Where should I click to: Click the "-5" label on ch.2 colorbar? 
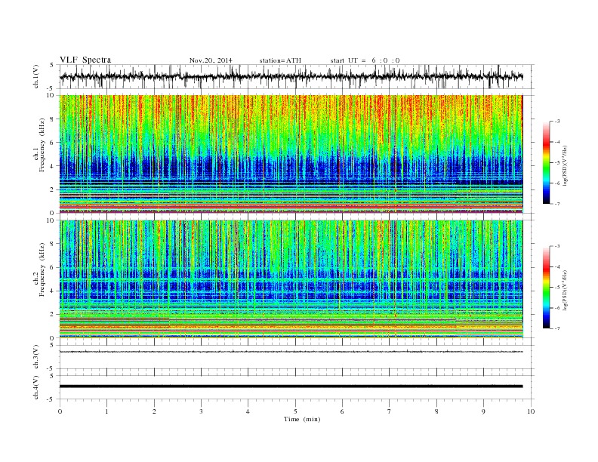556,288
